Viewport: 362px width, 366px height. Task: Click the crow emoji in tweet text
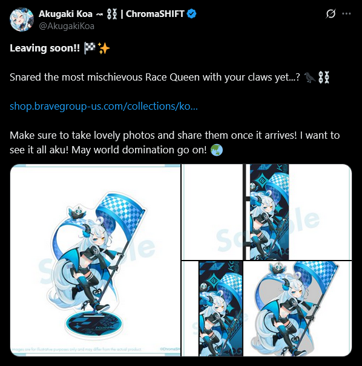pos(310,78)
